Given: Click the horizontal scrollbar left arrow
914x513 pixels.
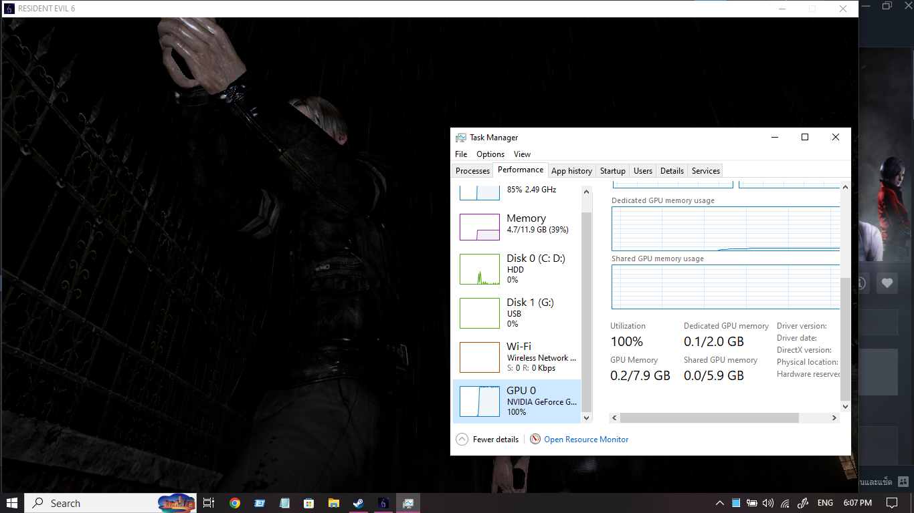Looking at the screenshot, I should (x=615, y=417).
